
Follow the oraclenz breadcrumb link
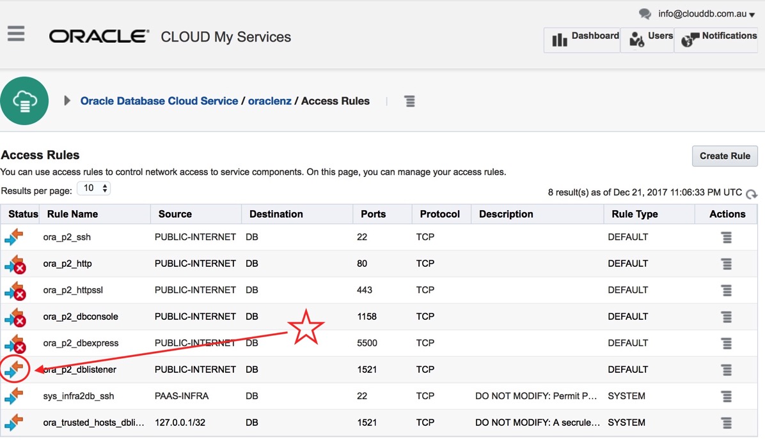[269, 101]
